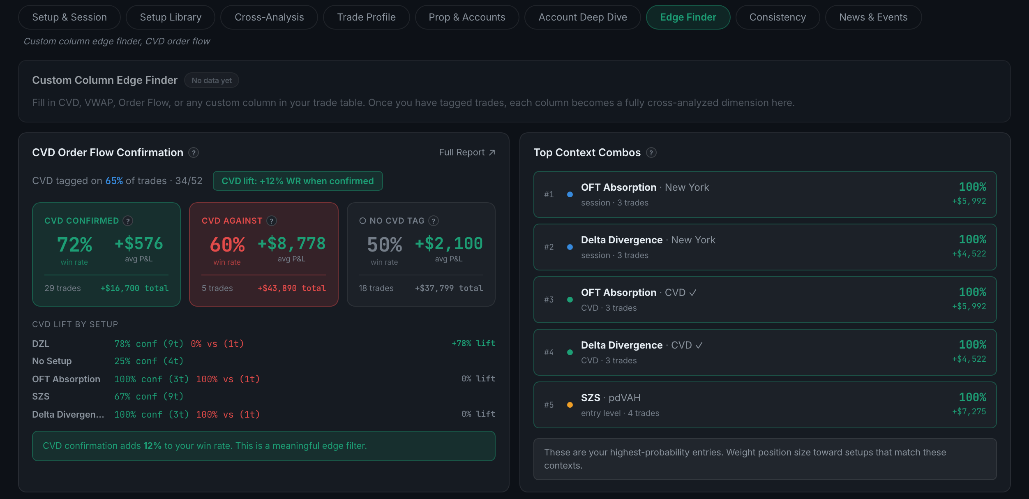1029x499 pixels.
Task: Click help icon beside CVD Order Flow Confirmation
Action: coord(194,152)
